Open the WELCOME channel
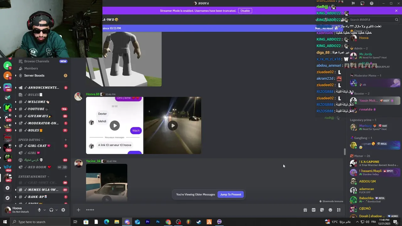 coord(42,102)
